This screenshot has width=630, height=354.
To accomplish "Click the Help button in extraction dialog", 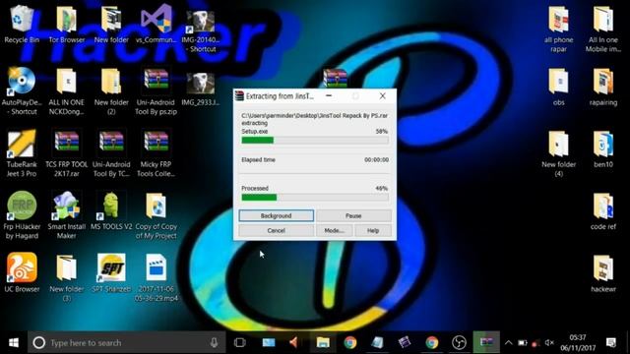I will 372,230.
